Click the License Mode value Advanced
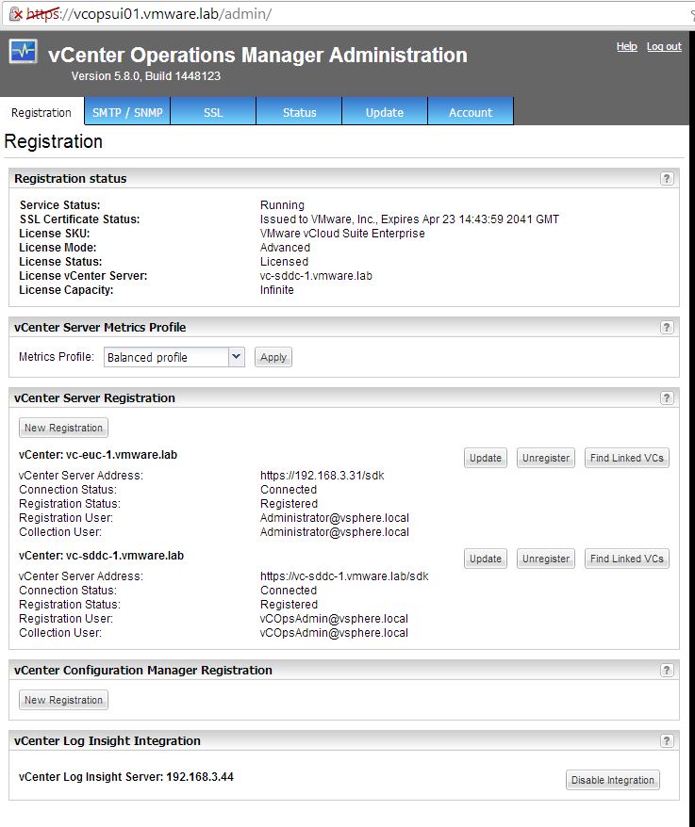Viewport: 695px width, 827px height. click(285, 248)
